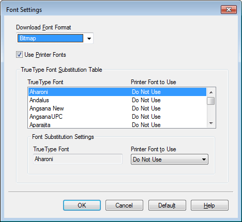Choose Angsana New in the substitution table
This screenshot has width=242, height=222.
coord(117,108)
